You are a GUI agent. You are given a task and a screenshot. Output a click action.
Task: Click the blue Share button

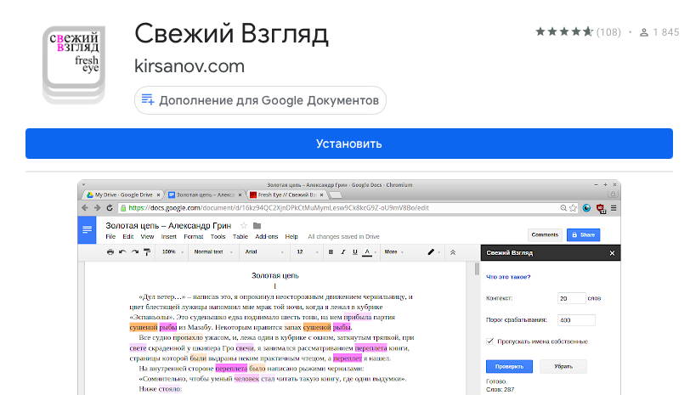(583, 235)
